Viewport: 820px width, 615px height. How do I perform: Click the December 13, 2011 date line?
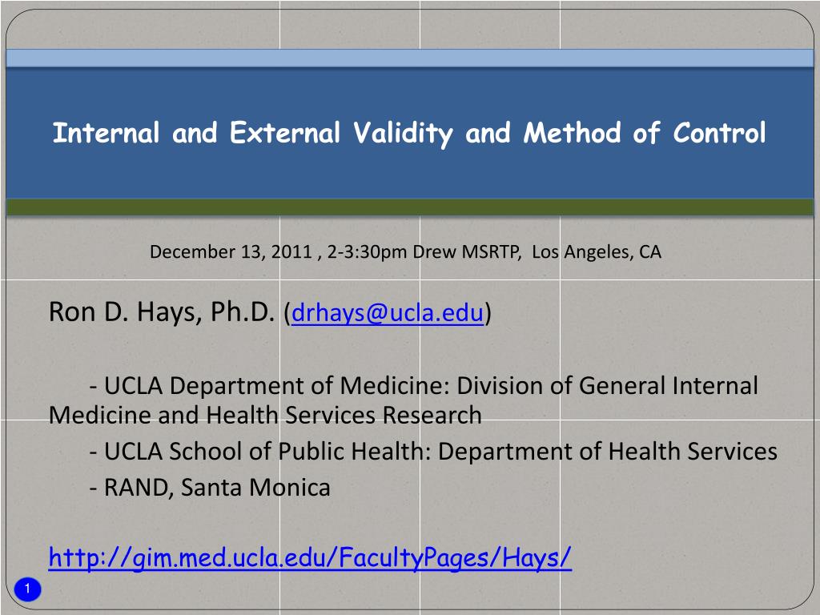pyautogui.click(x=405, y=252)
